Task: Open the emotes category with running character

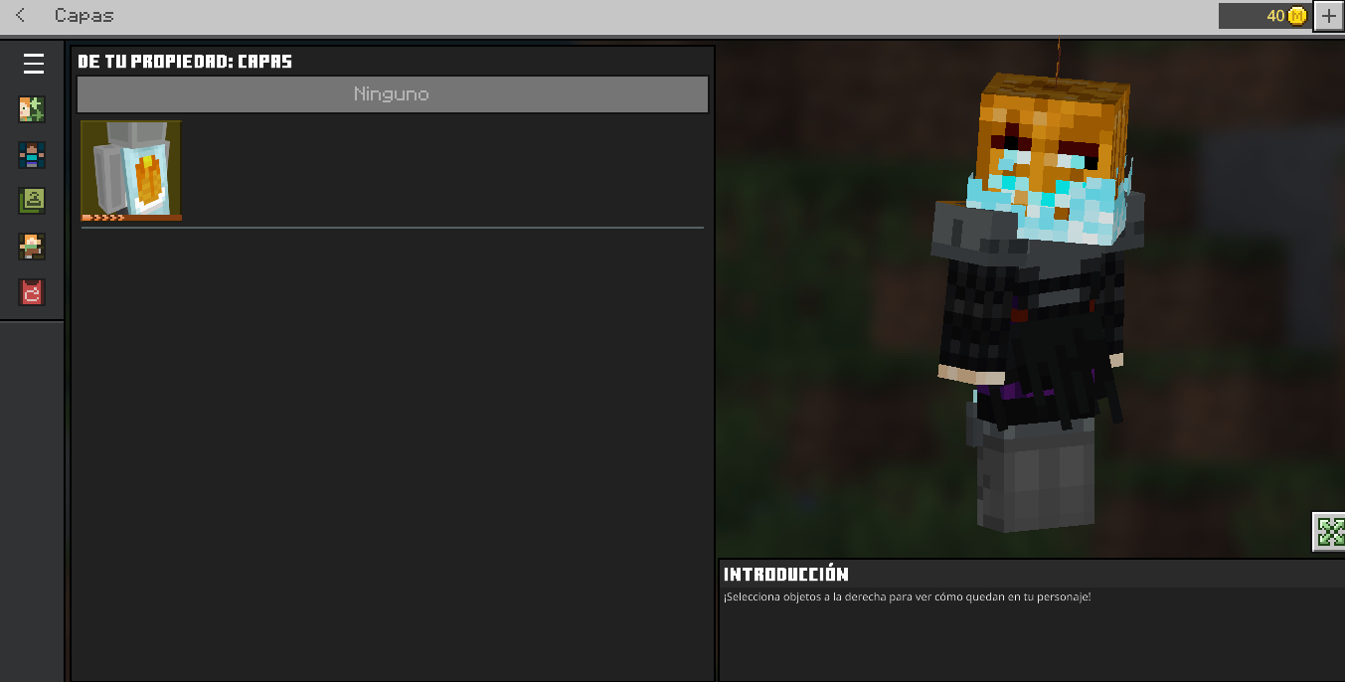Action: point(32,247)
